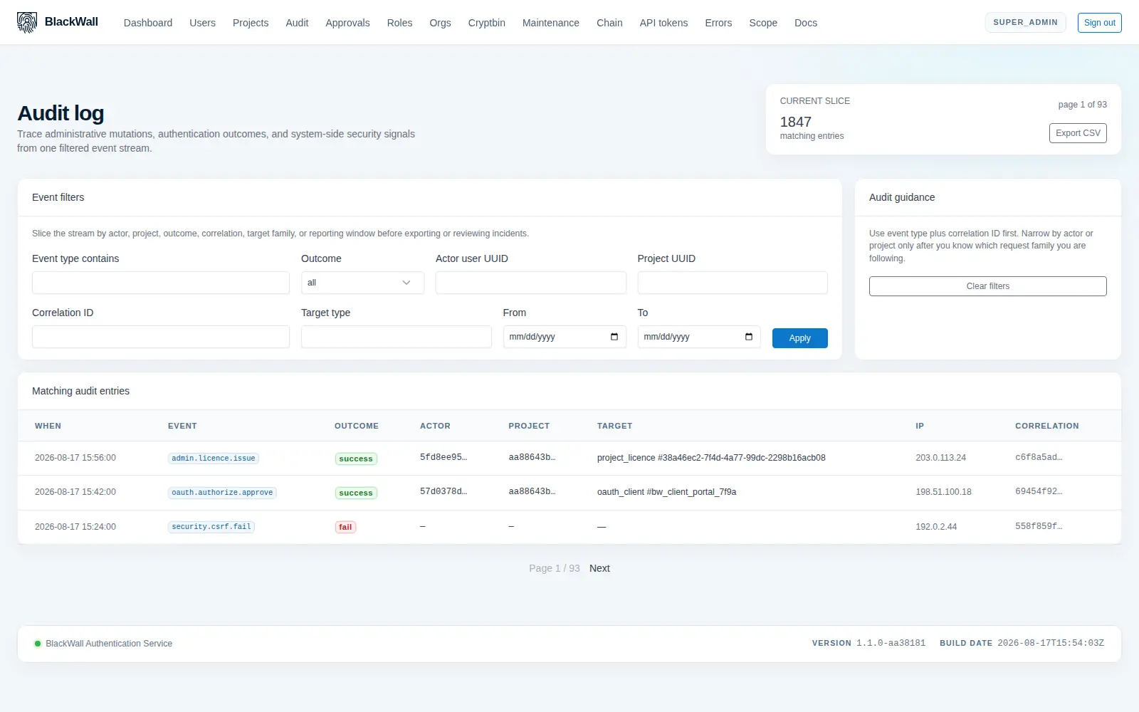
Task: Open the Docs link
Action: tap(806, 23)
